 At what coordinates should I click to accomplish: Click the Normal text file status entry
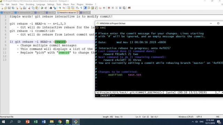7,117
